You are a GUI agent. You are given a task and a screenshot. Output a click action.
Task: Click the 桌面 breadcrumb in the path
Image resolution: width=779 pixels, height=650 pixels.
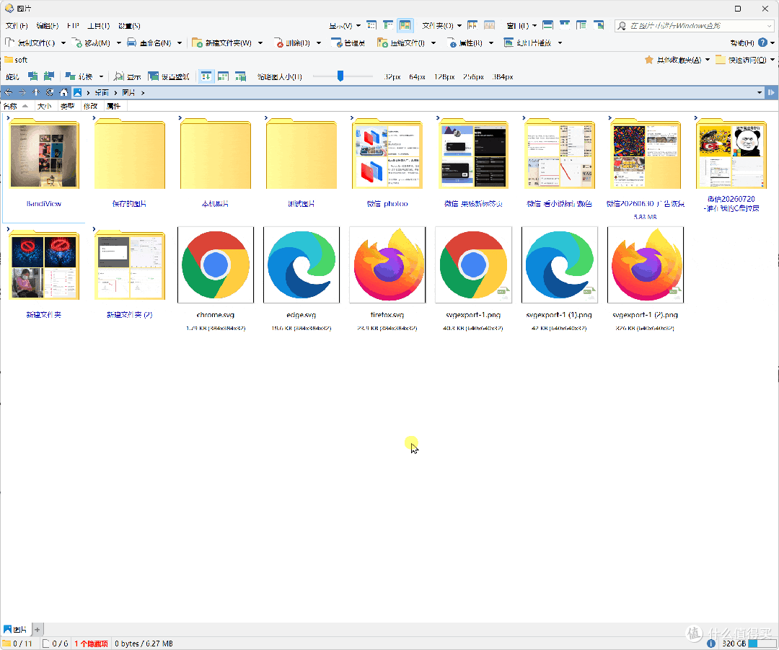tap(102, 93)
